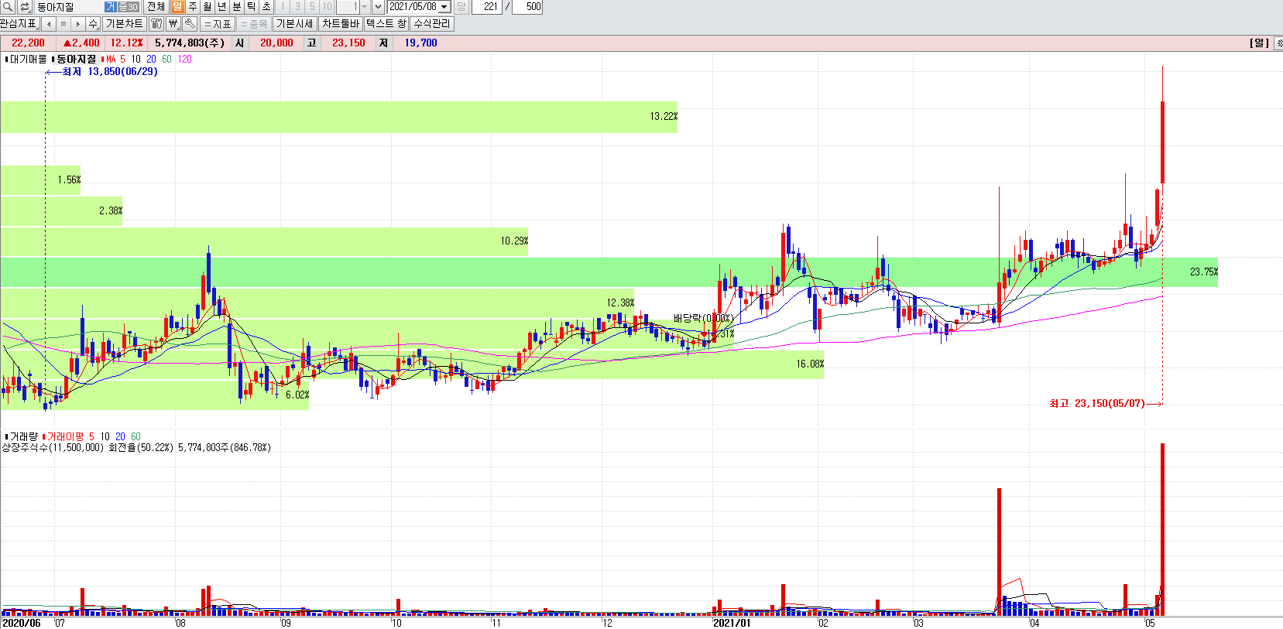Click 최고 23,150(05/07) annotation

(x=1097, y=404)
